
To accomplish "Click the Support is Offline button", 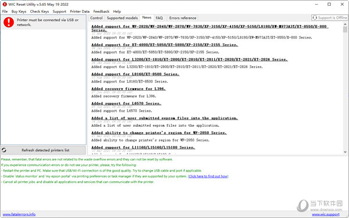I will point(329,17).
